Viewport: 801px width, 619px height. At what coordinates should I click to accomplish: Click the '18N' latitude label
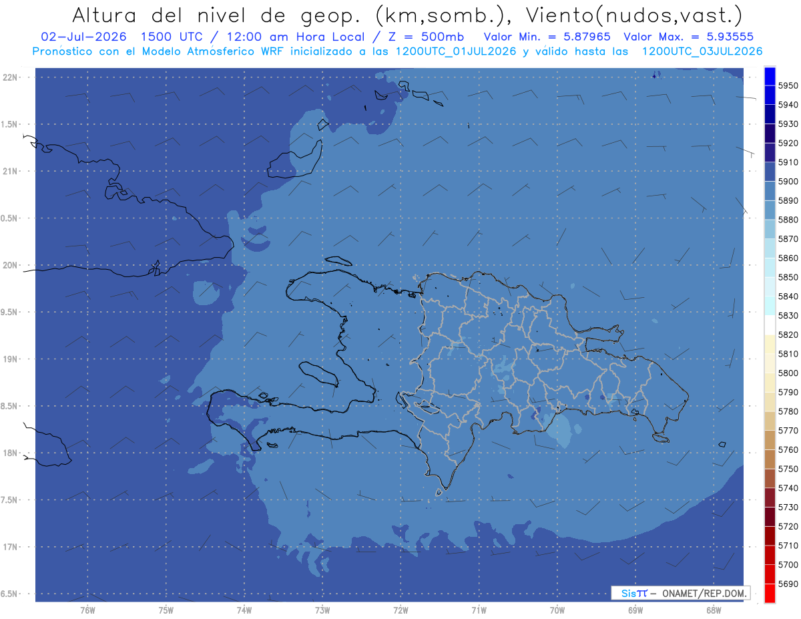[x=9, y=453]
